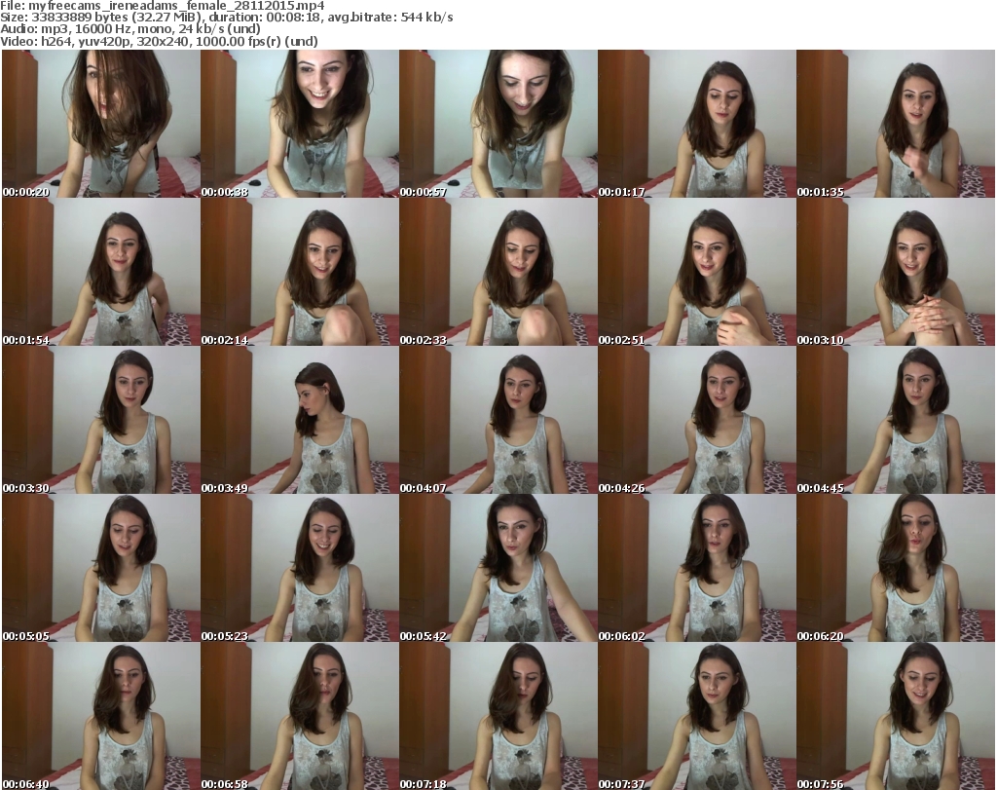Click the 'Video: h264, yuv420p' info line

click(159, 41)
